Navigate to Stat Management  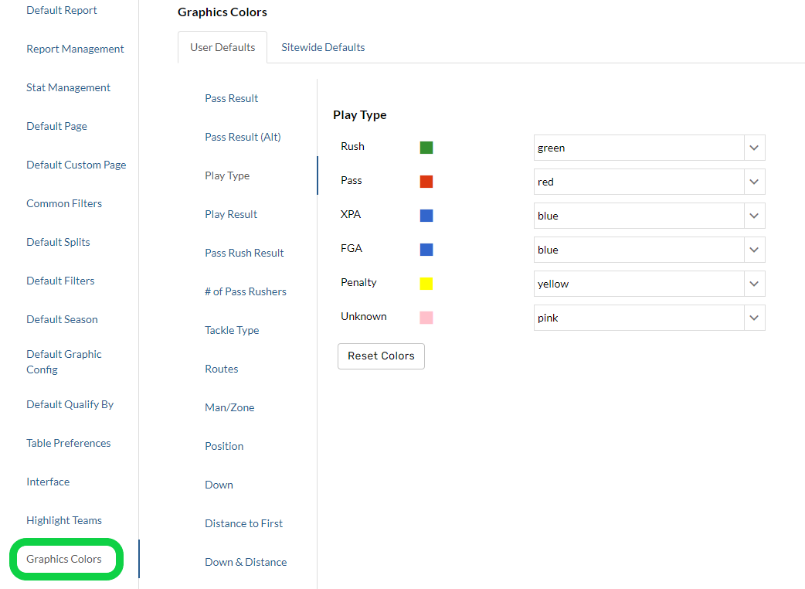69,87
